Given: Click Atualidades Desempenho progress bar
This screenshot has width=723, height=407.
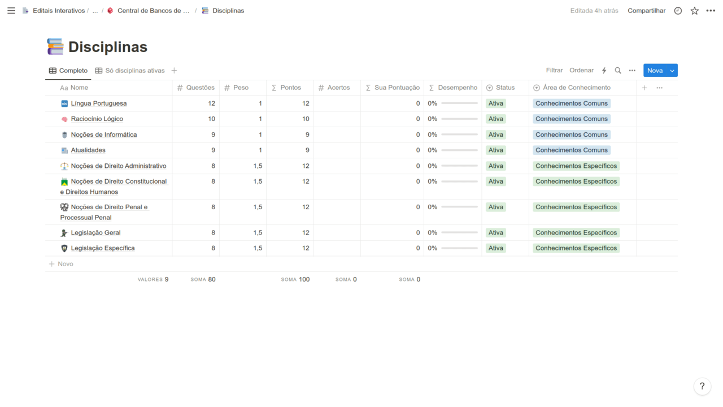Looking at the screenshot, I should pyautogui.click(x=459, y=150).
